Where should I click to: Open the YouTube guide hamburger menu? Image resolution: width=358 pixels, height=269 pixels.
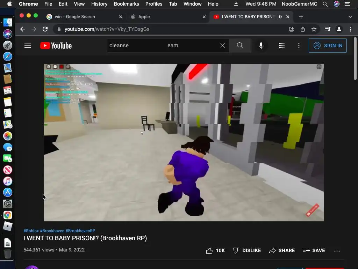click(x=28, y=46)
